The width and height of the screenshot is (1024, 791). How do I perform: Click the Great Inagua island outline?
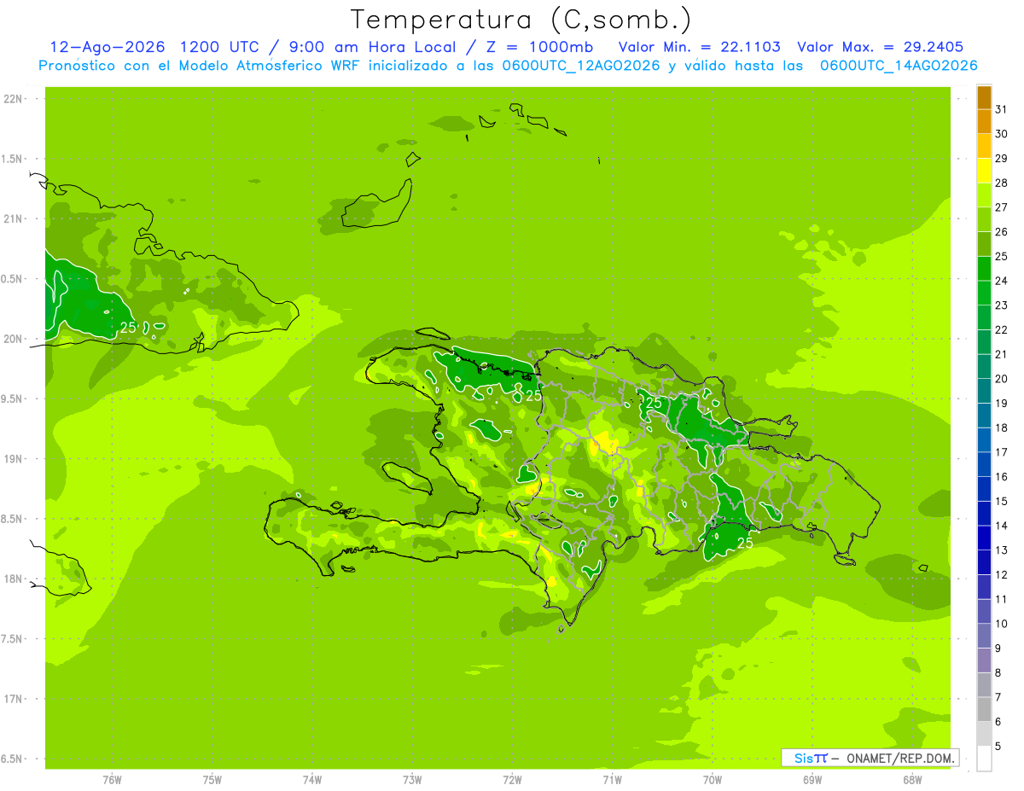(x=377, y=204)
